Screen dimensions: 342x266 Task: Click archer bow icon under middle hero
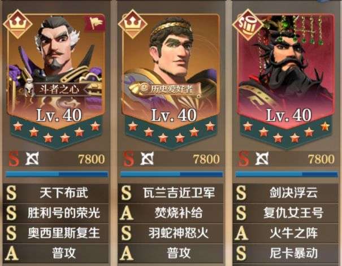(x=147, y=158)
